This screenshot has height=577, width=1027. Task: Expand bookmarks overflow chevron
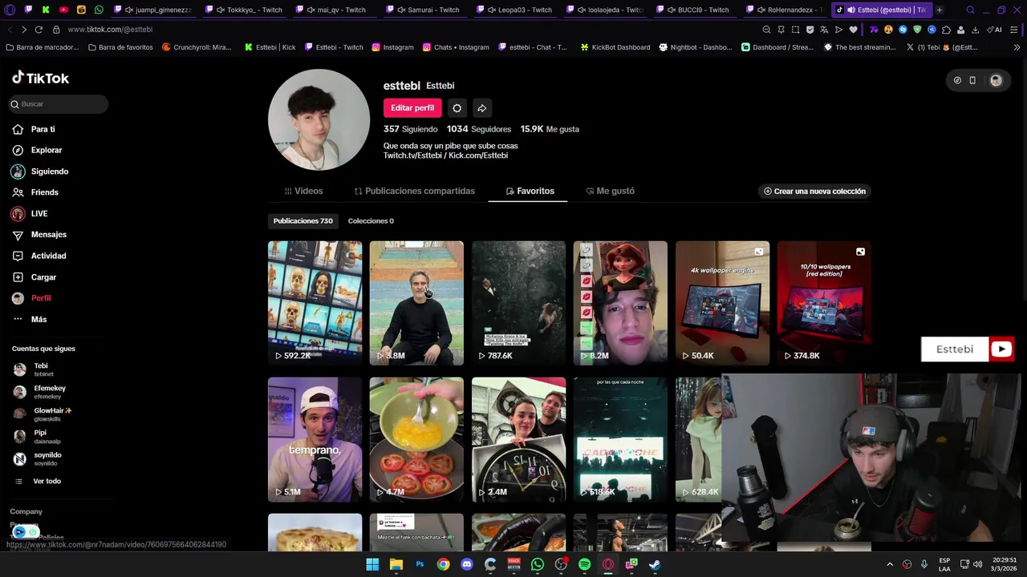tap(1017, 47)
